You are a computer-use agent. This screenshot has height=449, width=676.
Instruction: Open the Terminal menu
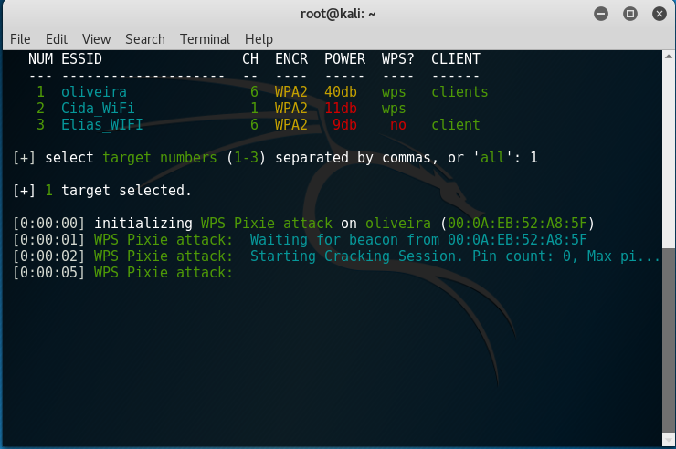(x=205, y=39)
